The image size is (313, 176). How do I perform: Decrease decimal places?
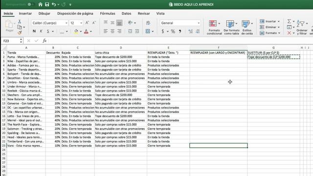pos(198,31)
